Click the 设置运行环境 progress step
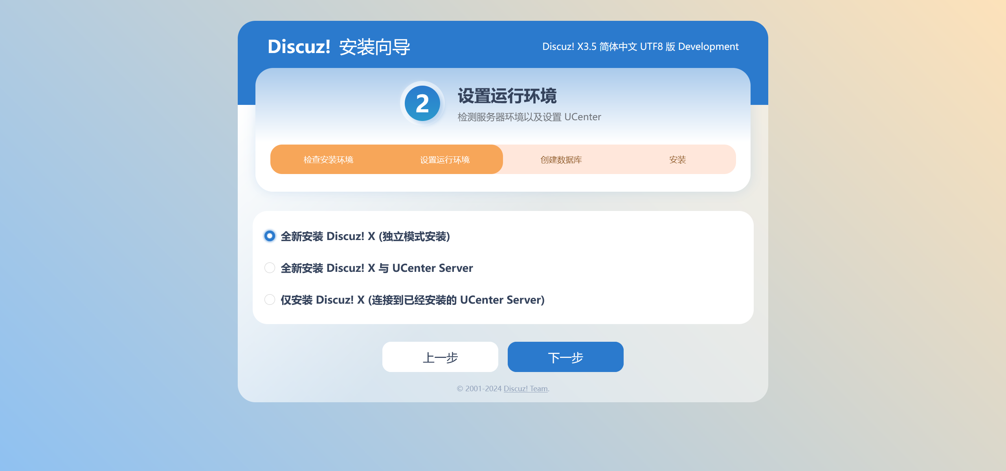The width and height of the screenshot is (1006, 471). coord(444,160)
